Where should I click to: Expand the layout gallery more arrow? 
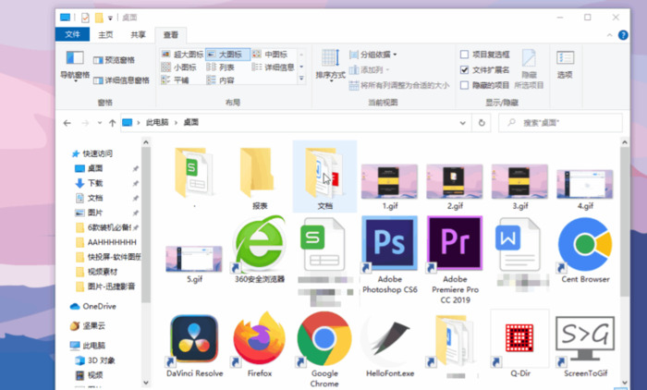[x=301, y=78]
